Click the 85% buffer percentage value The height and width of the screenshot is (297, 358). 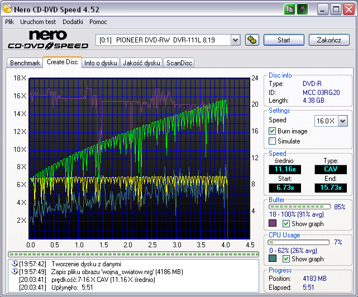tap(340, 207)
